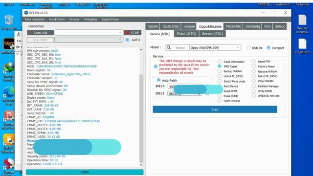Select the Patch vbmeta option
Image resolution: width=313 pixels, height=176 pixels.
point(220,101)
